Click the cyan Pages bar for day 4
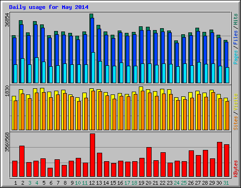Image resolution: width=241 pixels, height=188 pixels. (x=37, y=70)
